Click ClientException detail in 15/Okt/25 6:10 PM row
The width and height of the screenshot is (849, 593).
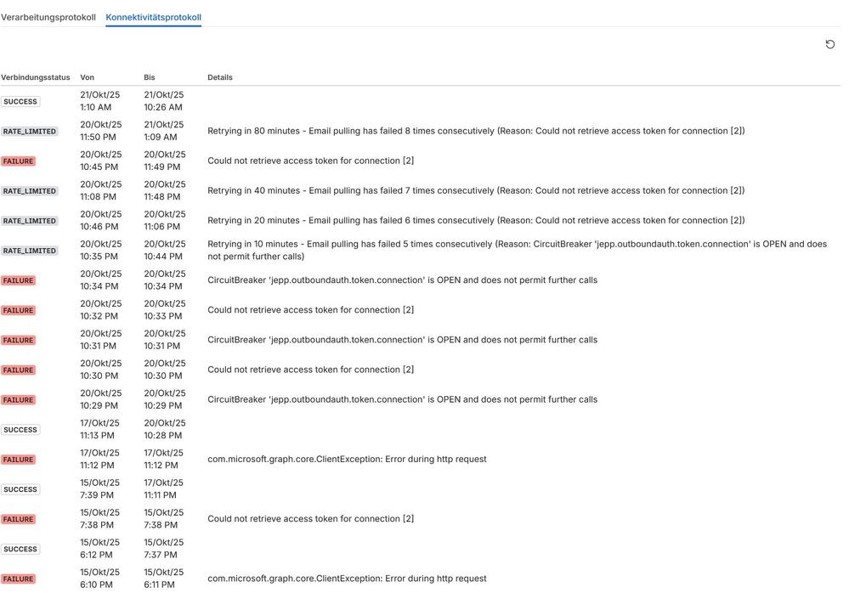[347, 579]
